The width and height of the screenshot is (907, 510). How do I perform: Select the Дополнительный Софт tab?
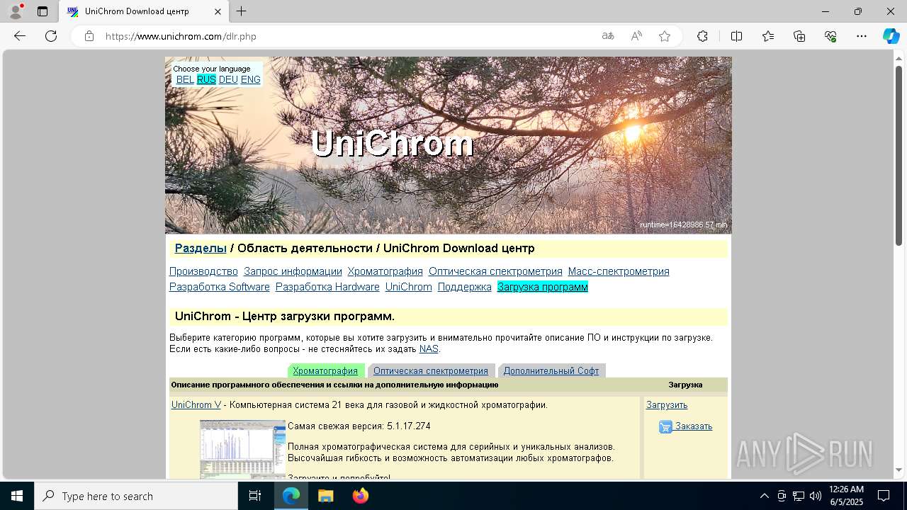551,370
